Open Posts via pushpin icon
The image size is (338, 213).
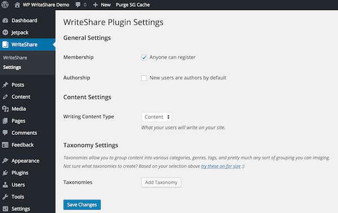click(6, 85)
